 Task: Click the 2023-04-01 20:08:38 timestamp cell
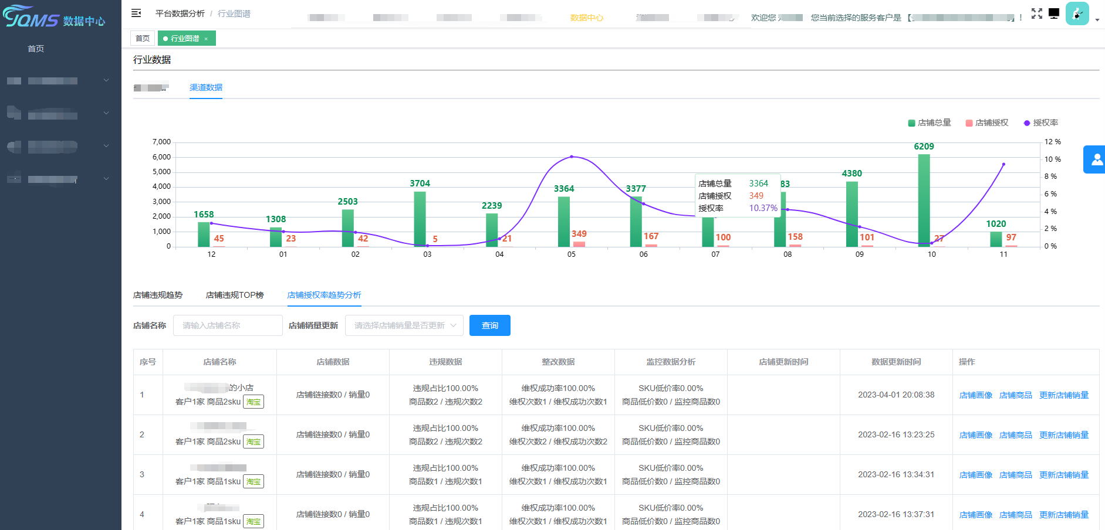pyautogui.click(x=896, y=395)
